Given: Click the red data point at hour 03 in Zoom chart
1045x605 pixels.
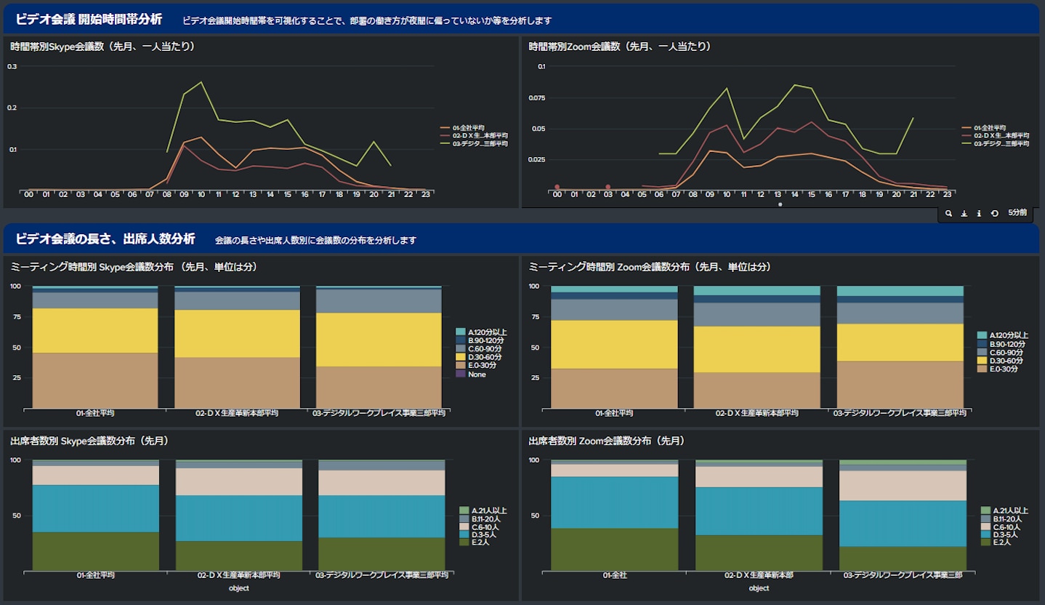Looking at the screenshot, I should 608,188.
